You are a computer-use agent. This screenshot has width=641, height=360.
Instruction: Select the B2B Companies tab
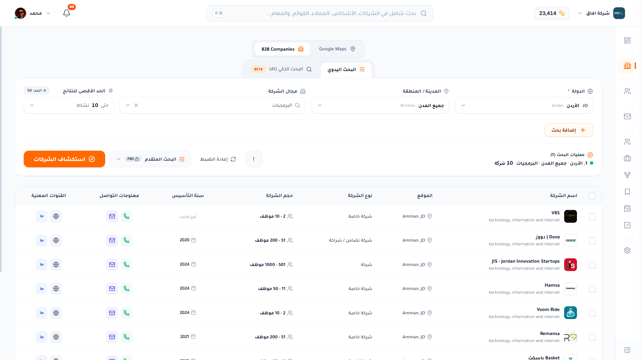(282, 49)
